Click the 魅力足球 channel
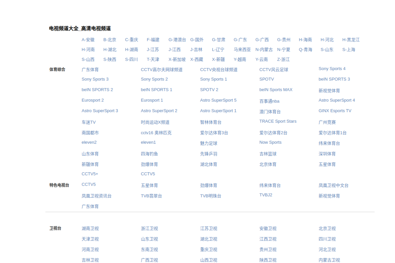The image size is (395, 263). [x=209, y=143]
